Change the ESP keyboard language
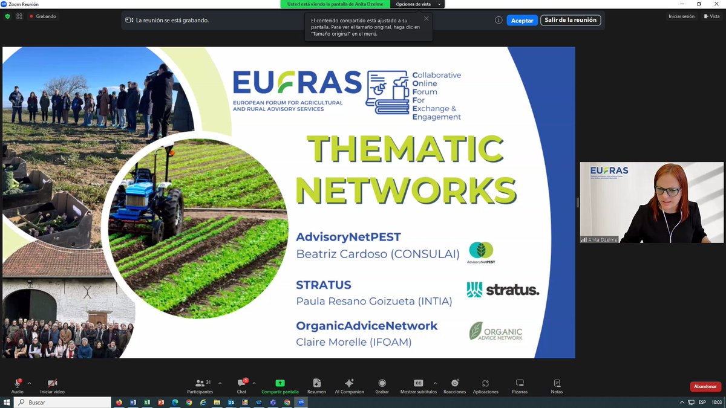Viewport: 726px width, 408px height. click(x=702, y=402)
